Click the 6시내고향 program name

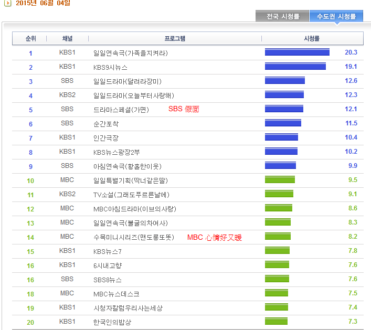coord(108,265)
